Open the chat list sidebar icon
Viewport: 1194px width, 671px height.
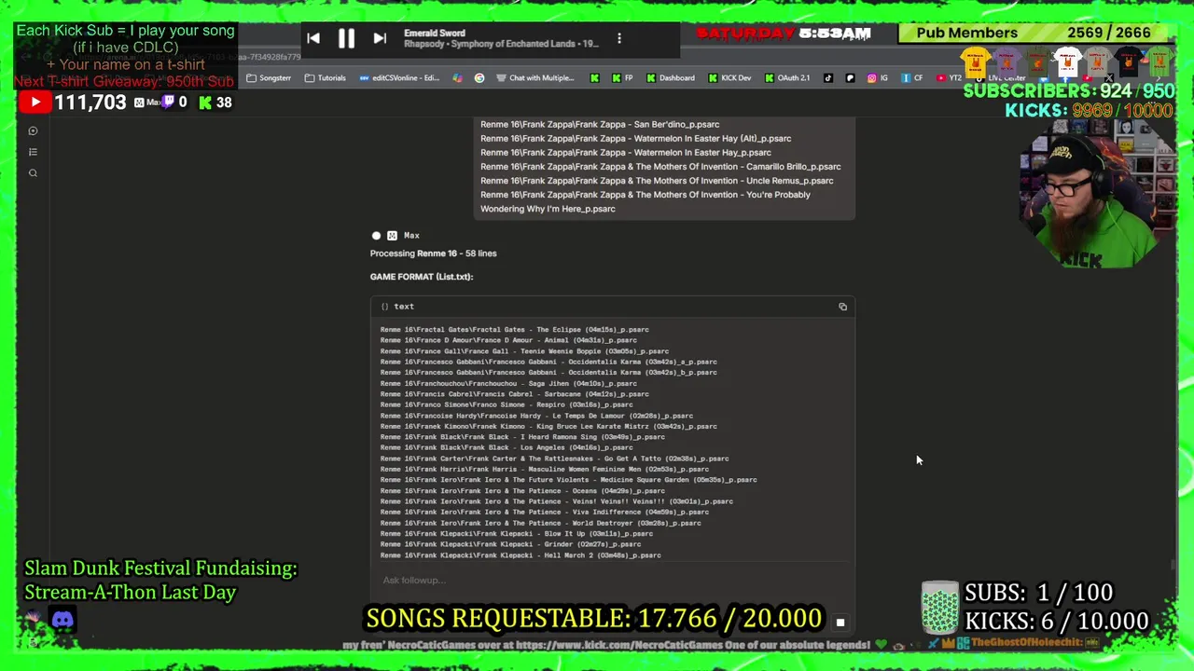33,152
